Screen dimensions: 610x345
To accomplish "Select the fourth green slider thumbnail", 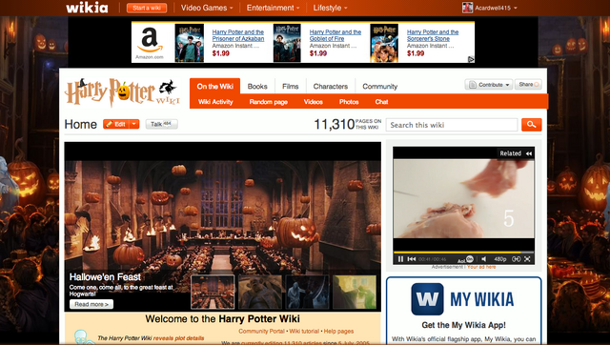I will click(x=355, y=292).
